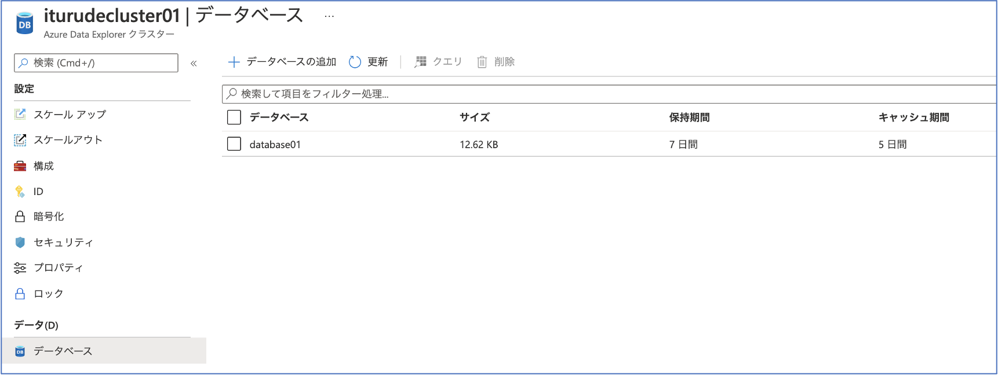
Task: Click the 7 日間 retention cell
Action: coord(683,145)
